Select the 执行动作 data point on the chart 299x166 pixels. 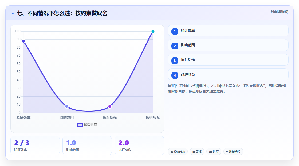point(110,106)
